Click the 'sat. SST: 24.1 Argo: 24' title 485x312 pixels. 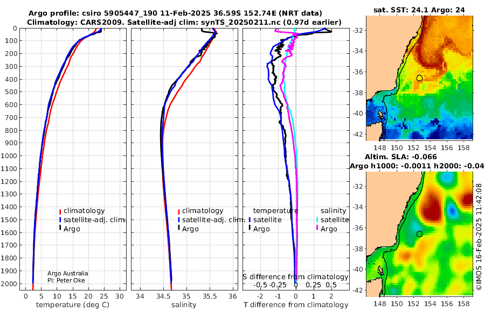point(419,10)
